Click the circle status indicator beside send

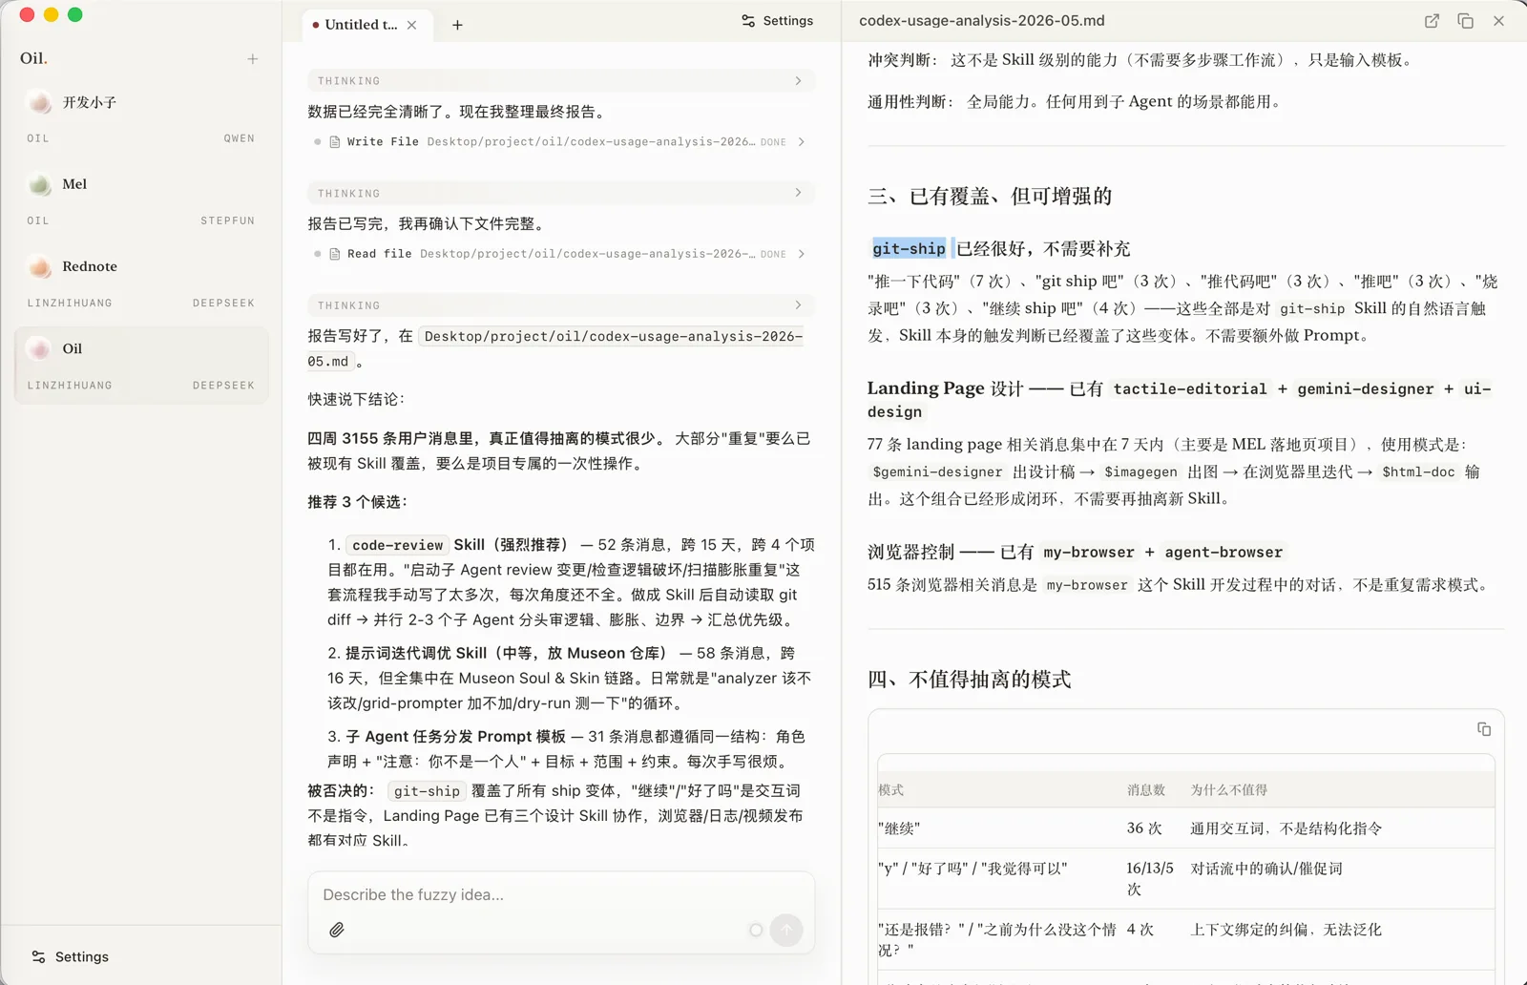[x=756, y=930]
